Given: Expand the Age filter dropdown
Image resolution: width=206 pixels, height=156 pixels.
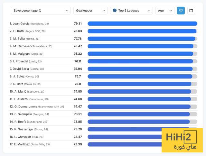Looking at the screenshot, I should [164, 11].
